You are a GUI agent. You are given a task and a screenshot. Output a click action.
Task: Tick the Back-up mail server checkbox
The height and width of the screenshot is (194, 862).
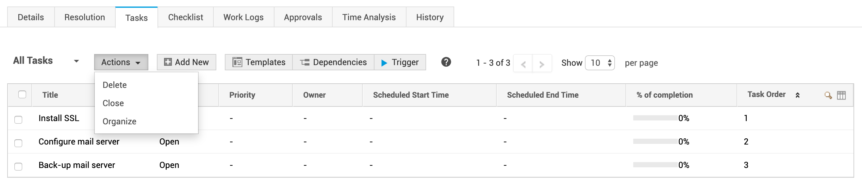[18, 166]
